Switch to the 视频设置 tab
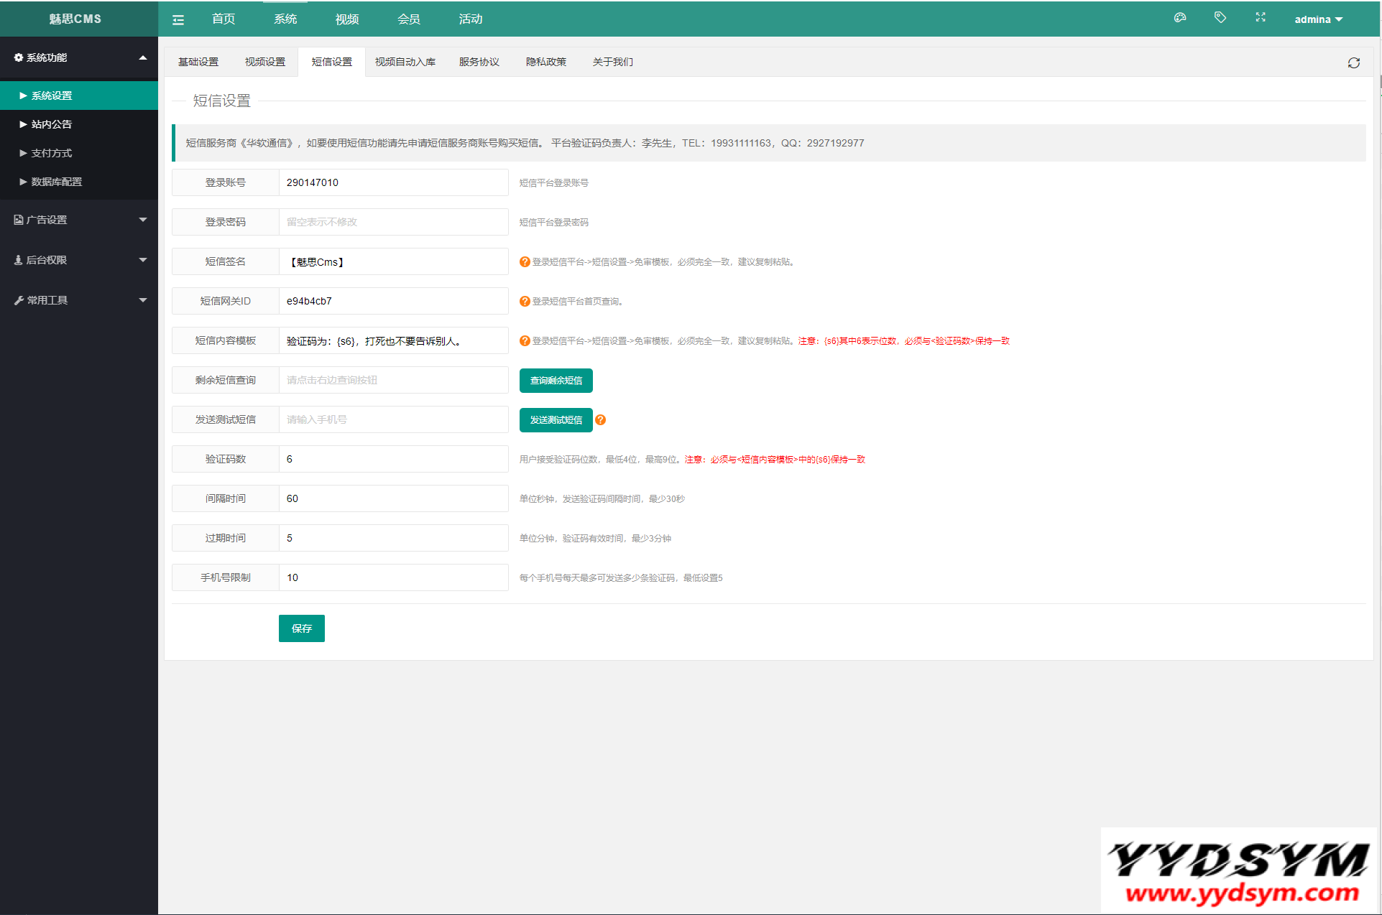The width and height of the screenshot is (1382, 915). 265,62
